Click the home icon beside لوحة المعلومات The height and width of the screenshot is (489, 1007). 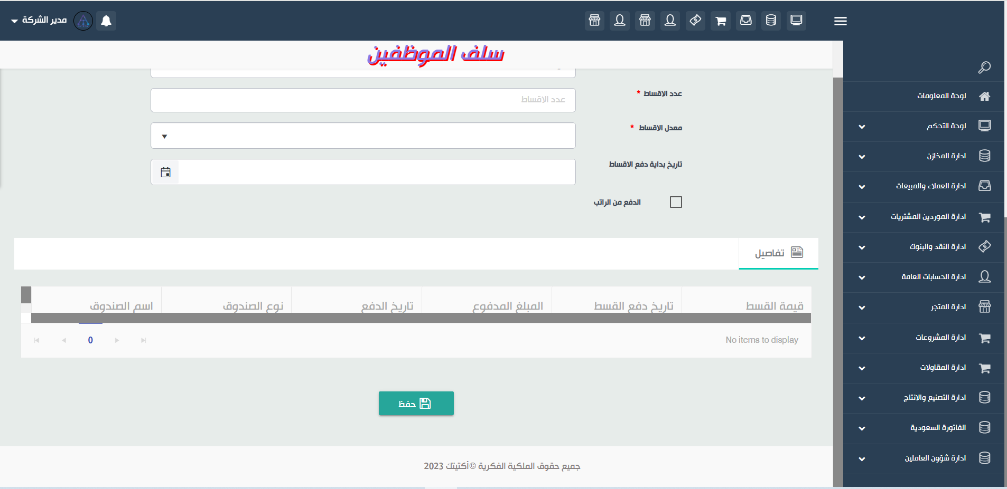coord(984,96)
